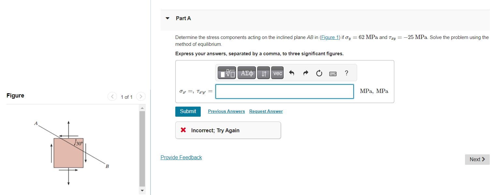This screenshot has height=195, width=494.
Task: Collapse the Part A section
Action: 167,18
